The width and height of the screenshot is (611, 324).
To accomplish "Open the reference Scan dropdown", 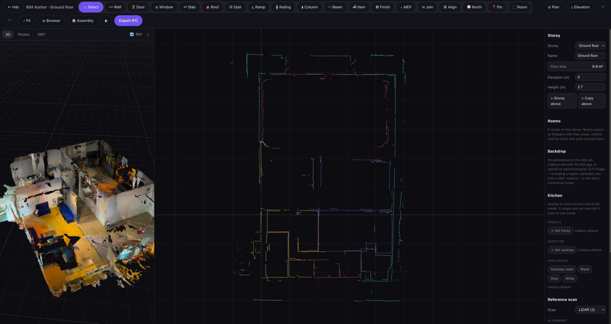I will click(x=590, y=310).
